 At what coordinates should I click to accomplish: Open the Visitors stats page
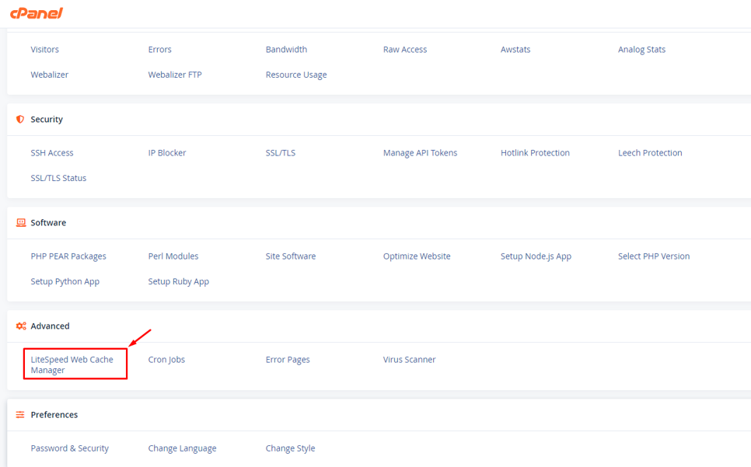(x=44, y=49)
